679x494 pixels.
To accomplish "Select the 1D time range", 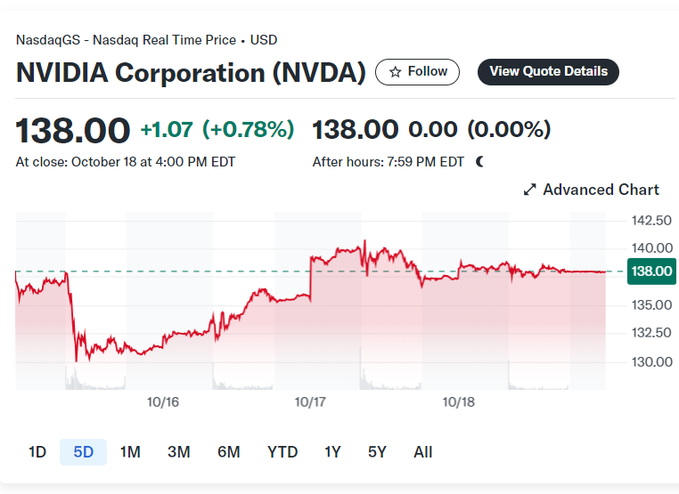I will [x=37, y=452].
